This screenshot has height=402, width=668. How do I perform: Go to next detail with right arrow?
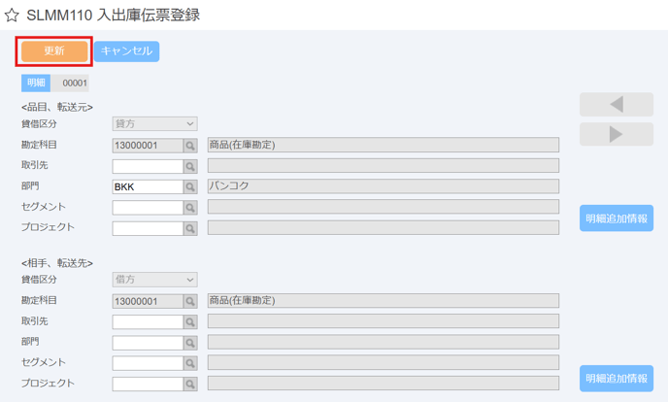tap(616, 134)
